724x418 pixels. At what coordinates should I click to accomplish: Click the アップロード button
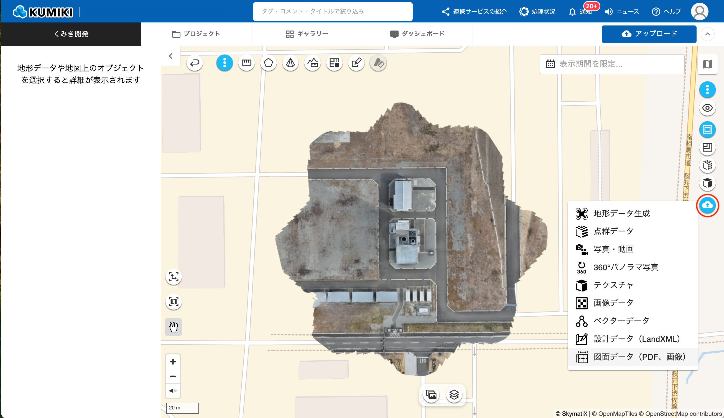[x=649, y=34]
